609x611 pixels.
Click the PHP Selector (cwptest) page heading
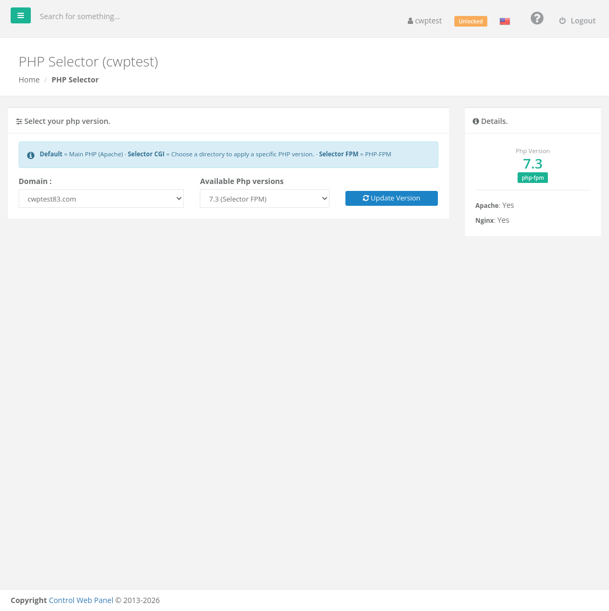coord(88,62)
